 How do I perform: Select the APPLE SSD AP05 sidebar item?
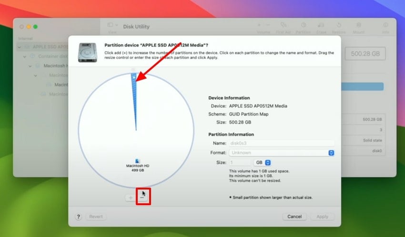tap(43, 47)
